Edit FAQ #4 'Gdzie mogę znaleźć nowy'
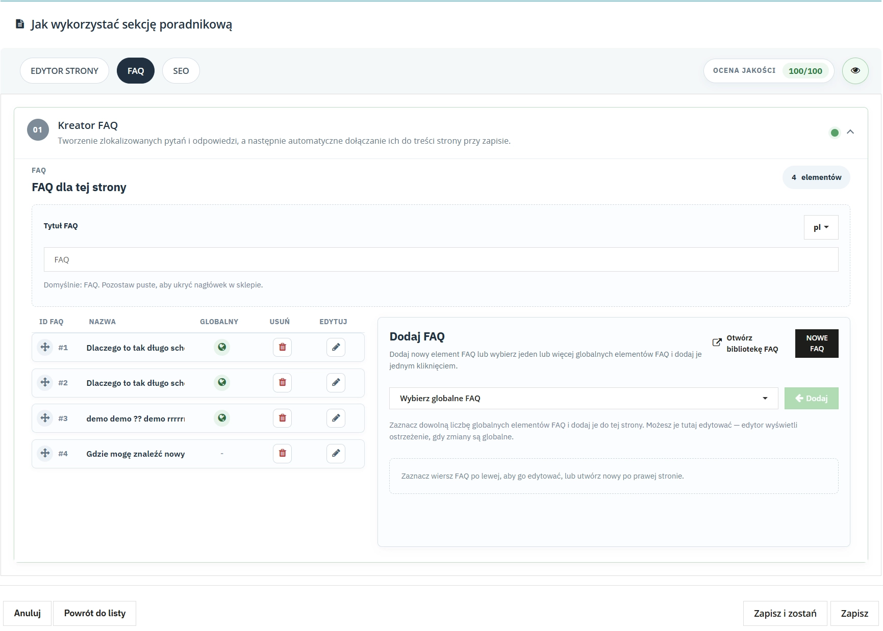The height and width of the screenshot is (631, 883). tap(336, 453)
